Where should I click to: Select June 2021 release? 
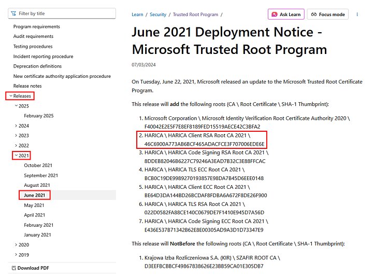(x=35, y=195)
